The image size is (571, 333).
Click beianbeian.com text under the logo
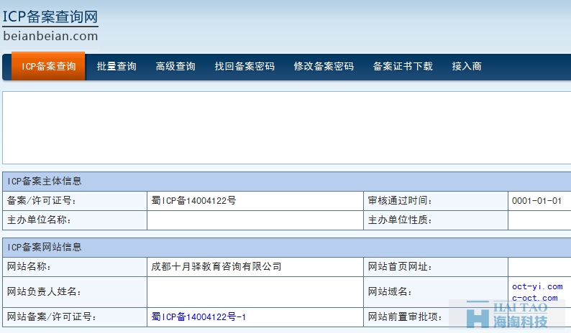[x=50, y=36]
